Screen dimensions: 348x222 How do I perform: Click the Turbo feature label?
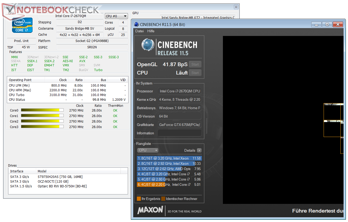tap(98, 70)
